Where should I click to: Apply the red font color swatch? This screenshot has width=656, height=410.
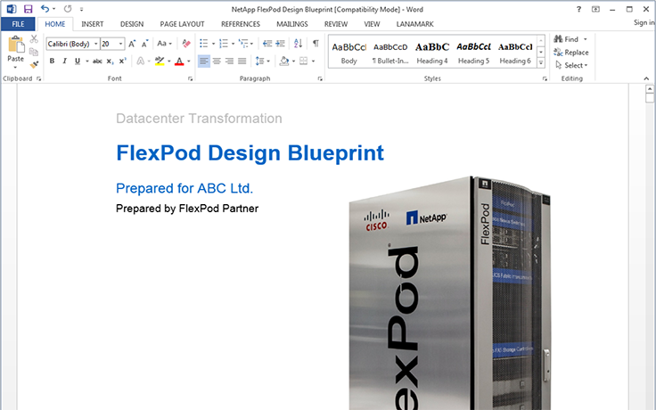(x=178, y=61)
